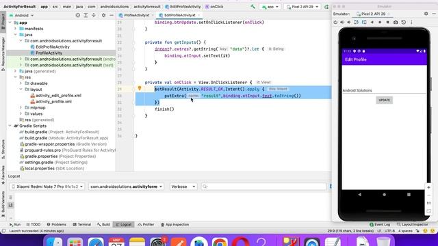Open the Layout Inspector
Viewport: 438px width, 246px height.
pos(412,224)
